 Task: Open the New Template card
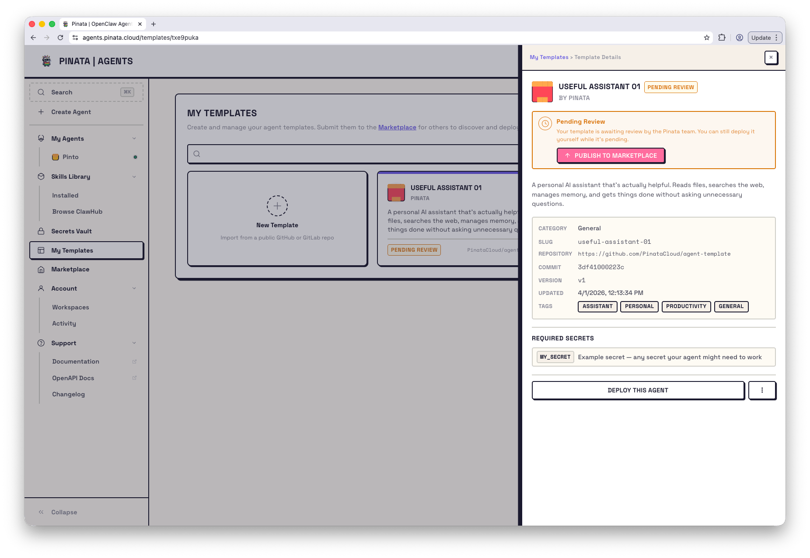277,218
